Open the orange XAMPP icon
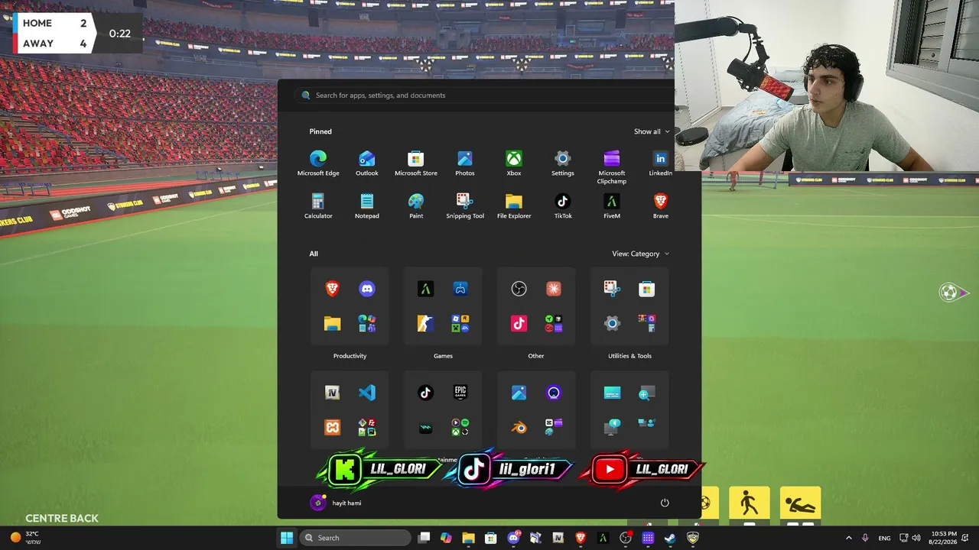The height and width of the screenshot is (550, 979). tap(333, 427)
